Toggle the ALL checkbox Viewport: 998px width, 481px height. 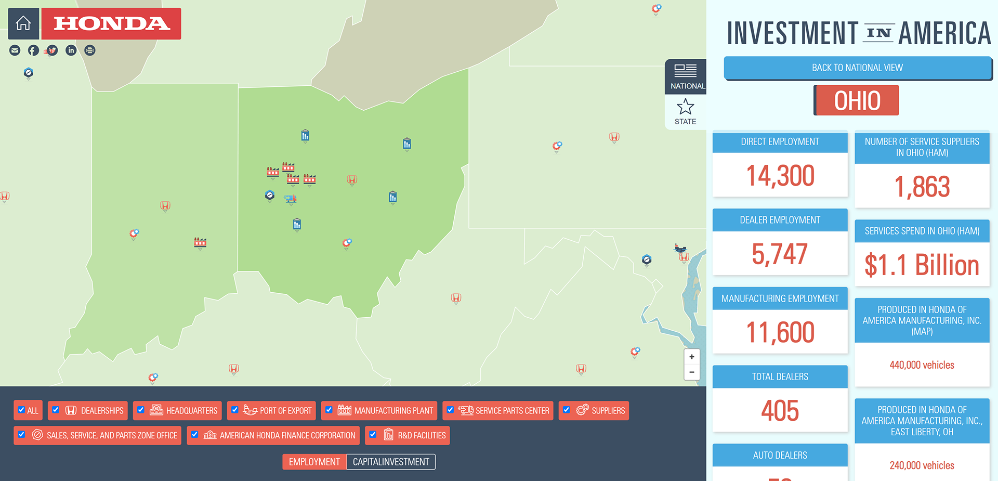pyautogui.click(x=21, y=410)
